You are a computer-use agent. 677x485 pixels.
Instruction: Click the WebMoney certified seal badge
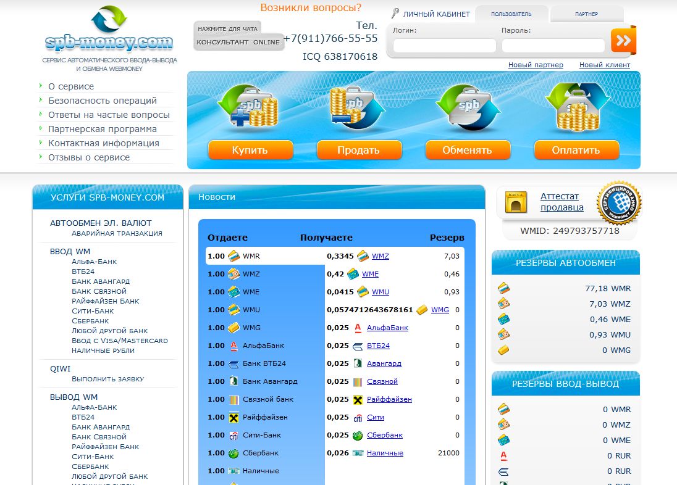coord(619,202)
